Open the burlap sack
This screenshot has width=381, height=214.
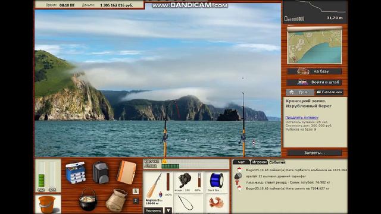click(x=116, y=201)
